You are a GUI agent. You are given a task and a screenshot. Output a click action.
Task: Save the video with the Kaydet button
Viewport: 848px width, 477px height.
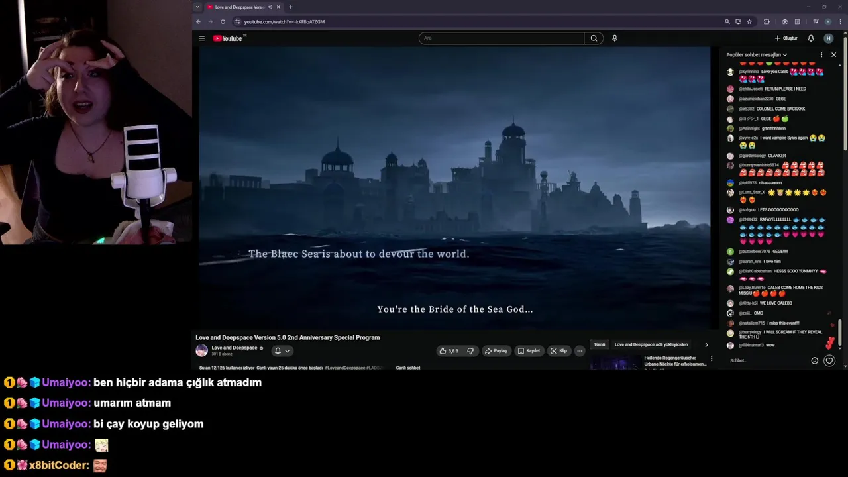[x=529, y=351]
